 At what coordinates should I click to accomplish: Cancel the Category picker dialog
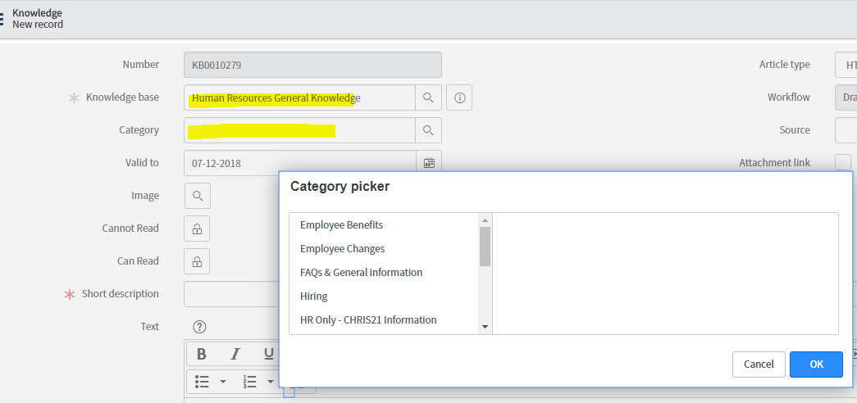click(759, 365)
